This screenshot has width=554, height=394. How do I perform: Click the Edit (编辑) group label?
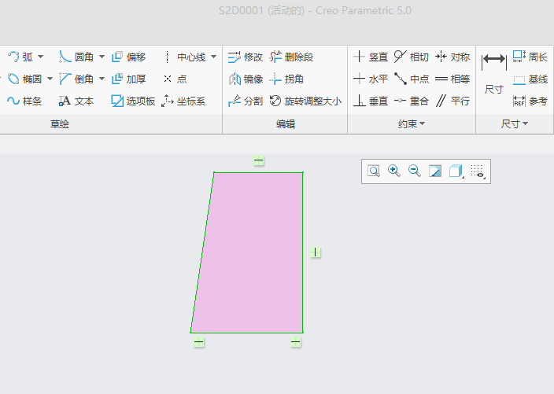coord(286,124)
